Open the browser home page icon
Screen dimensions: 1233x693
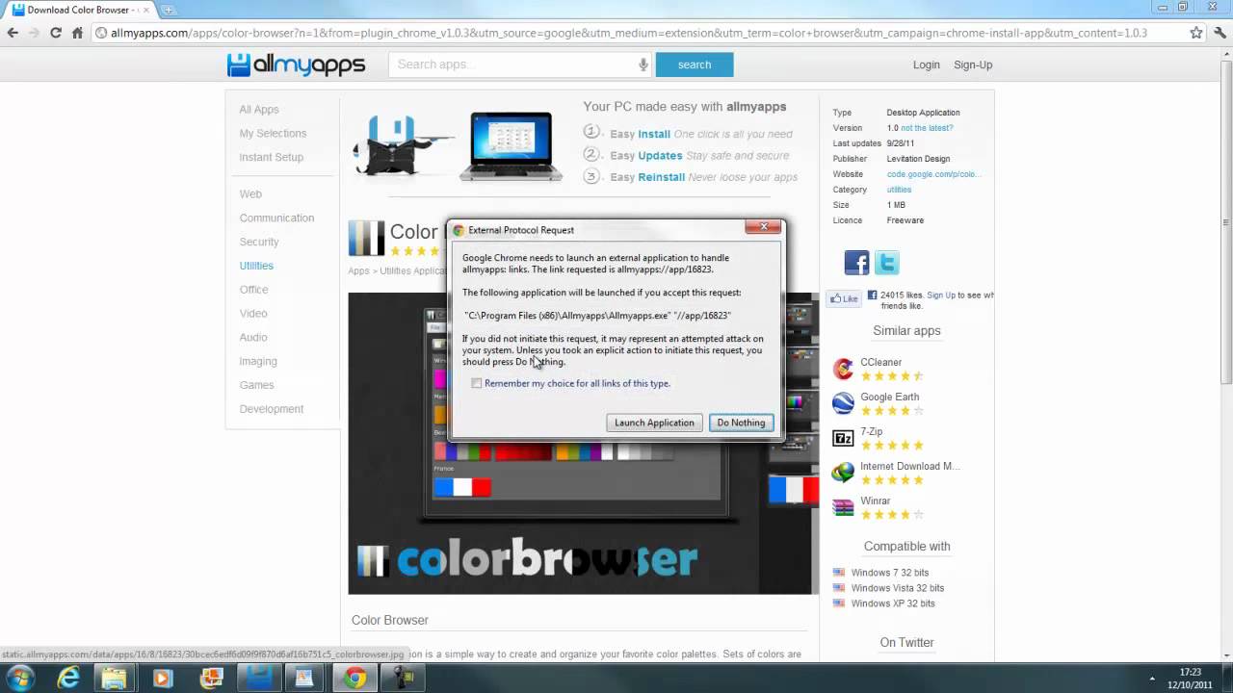[77, 33]
